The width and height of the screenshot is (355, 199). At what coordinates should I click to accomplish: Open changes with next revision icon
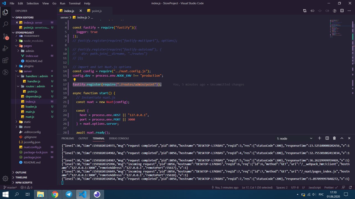point(327,11)
